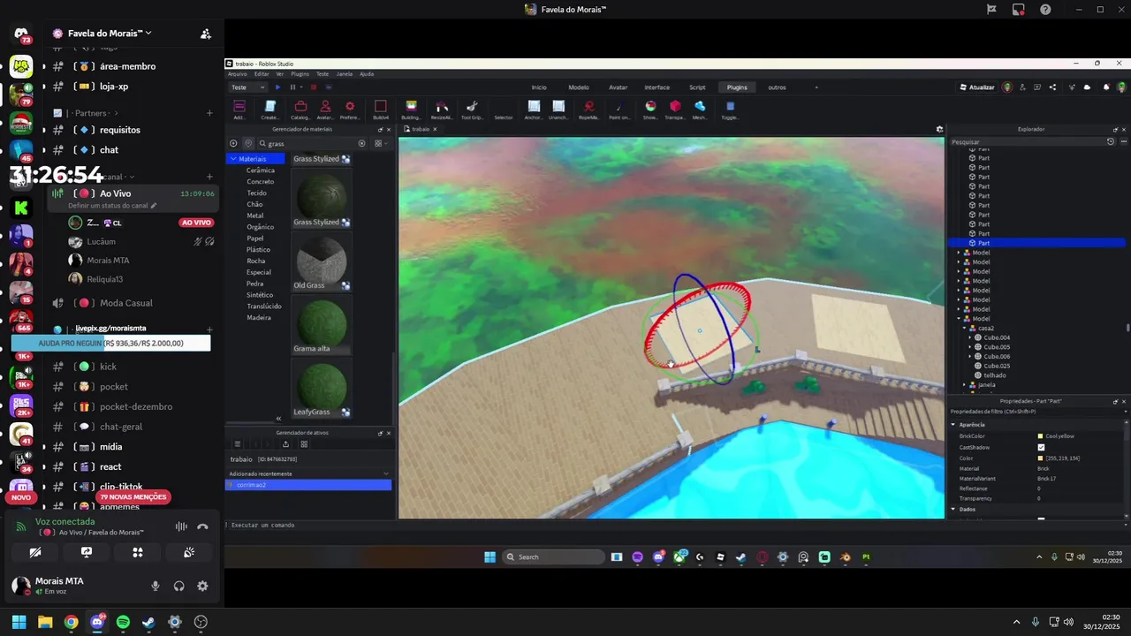
Task: Toggle Discord camera on
Action: [x=34, y=552]
